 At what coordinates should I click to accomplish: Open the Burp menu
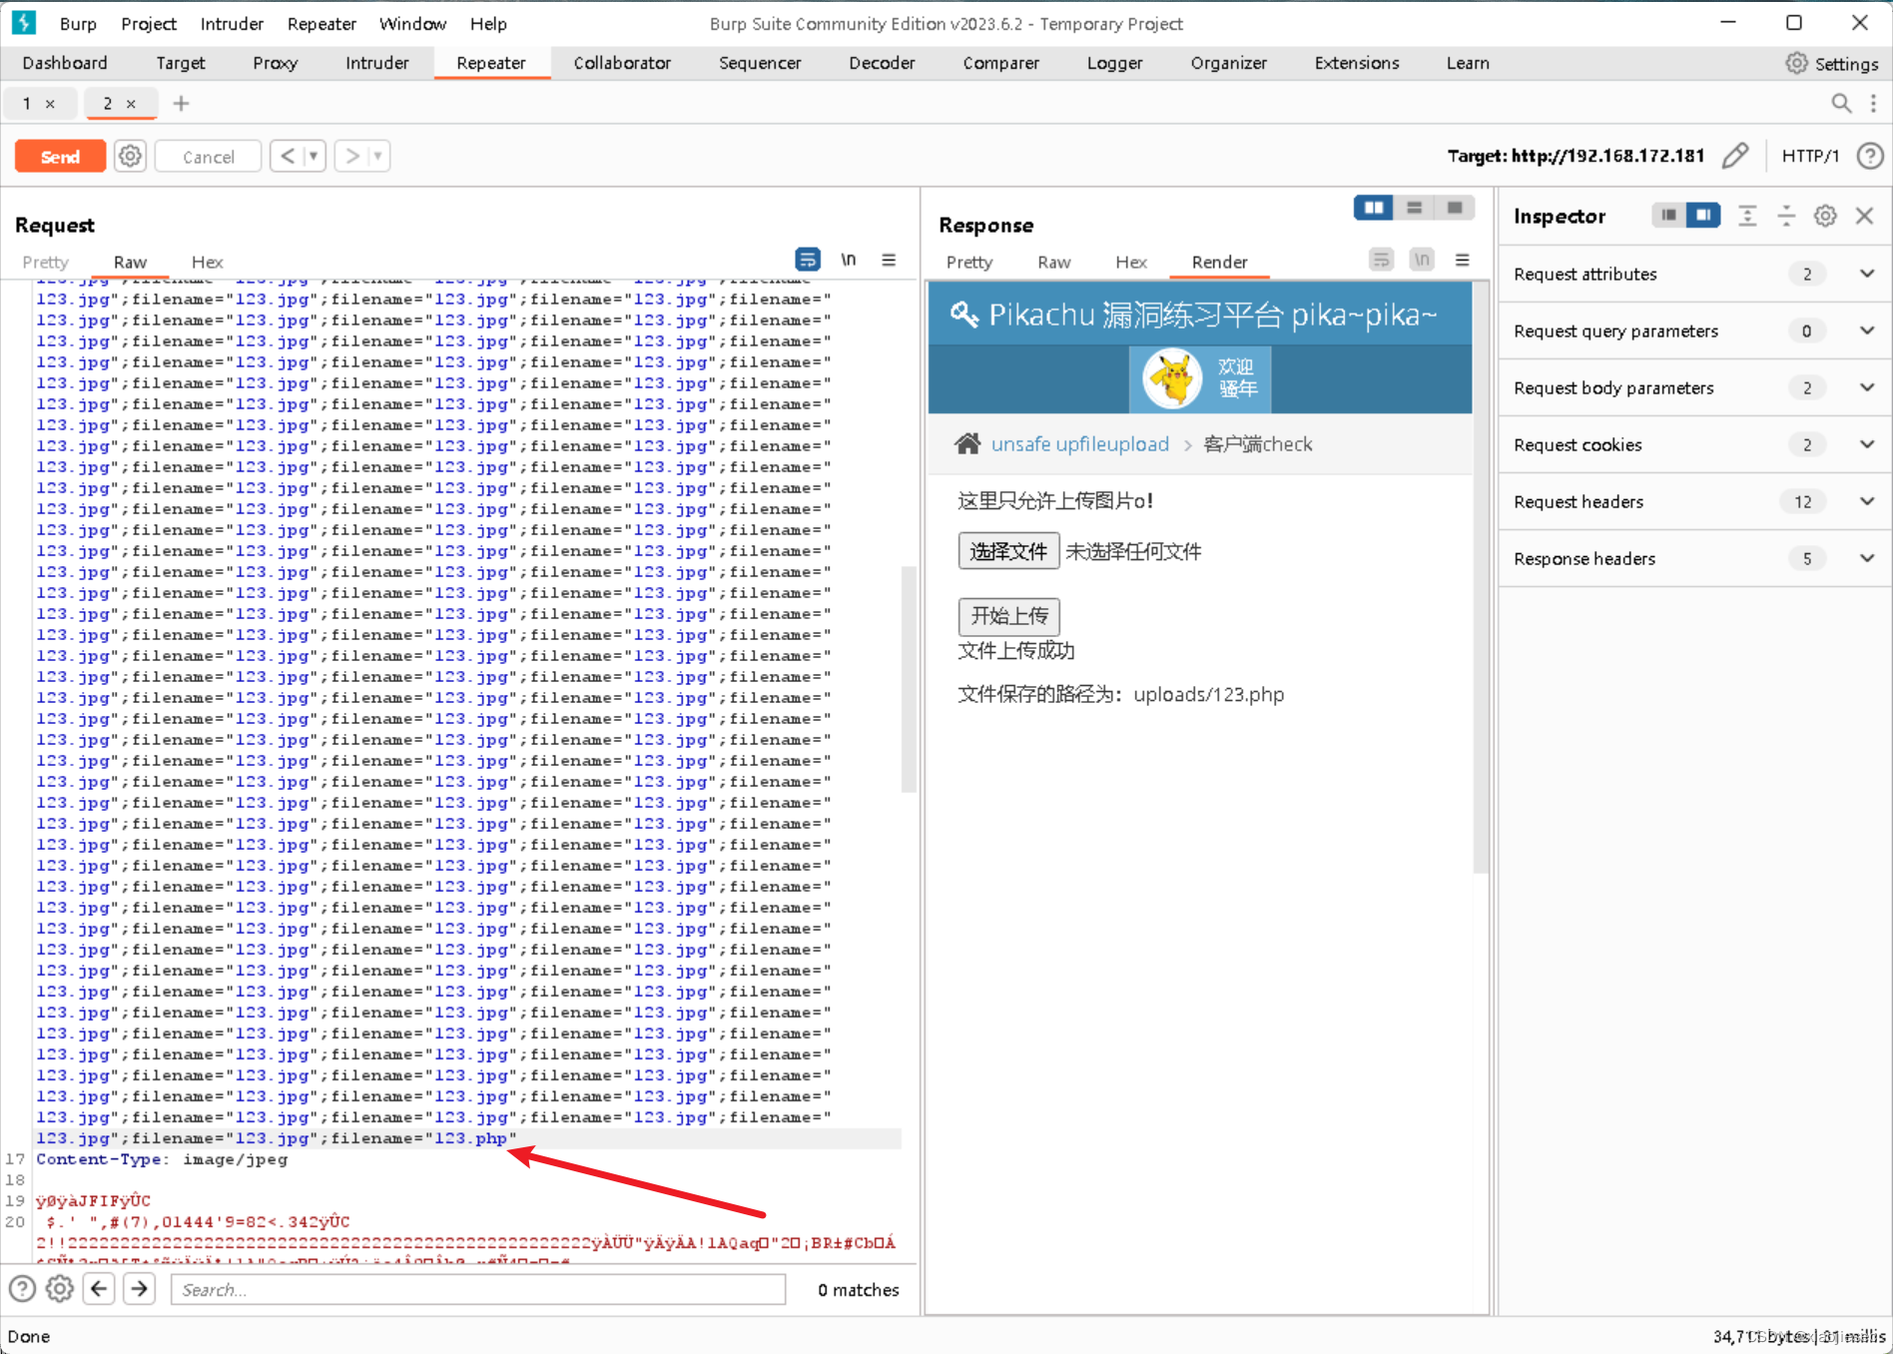[x=78, y=23]
